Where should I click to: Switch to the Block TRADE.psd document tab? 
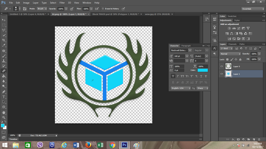coord(116,14)
